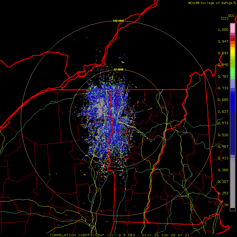Viewport: 237px width, 237px height.
Task: Click the 0.627 legend value
Action: pos(223,112)
